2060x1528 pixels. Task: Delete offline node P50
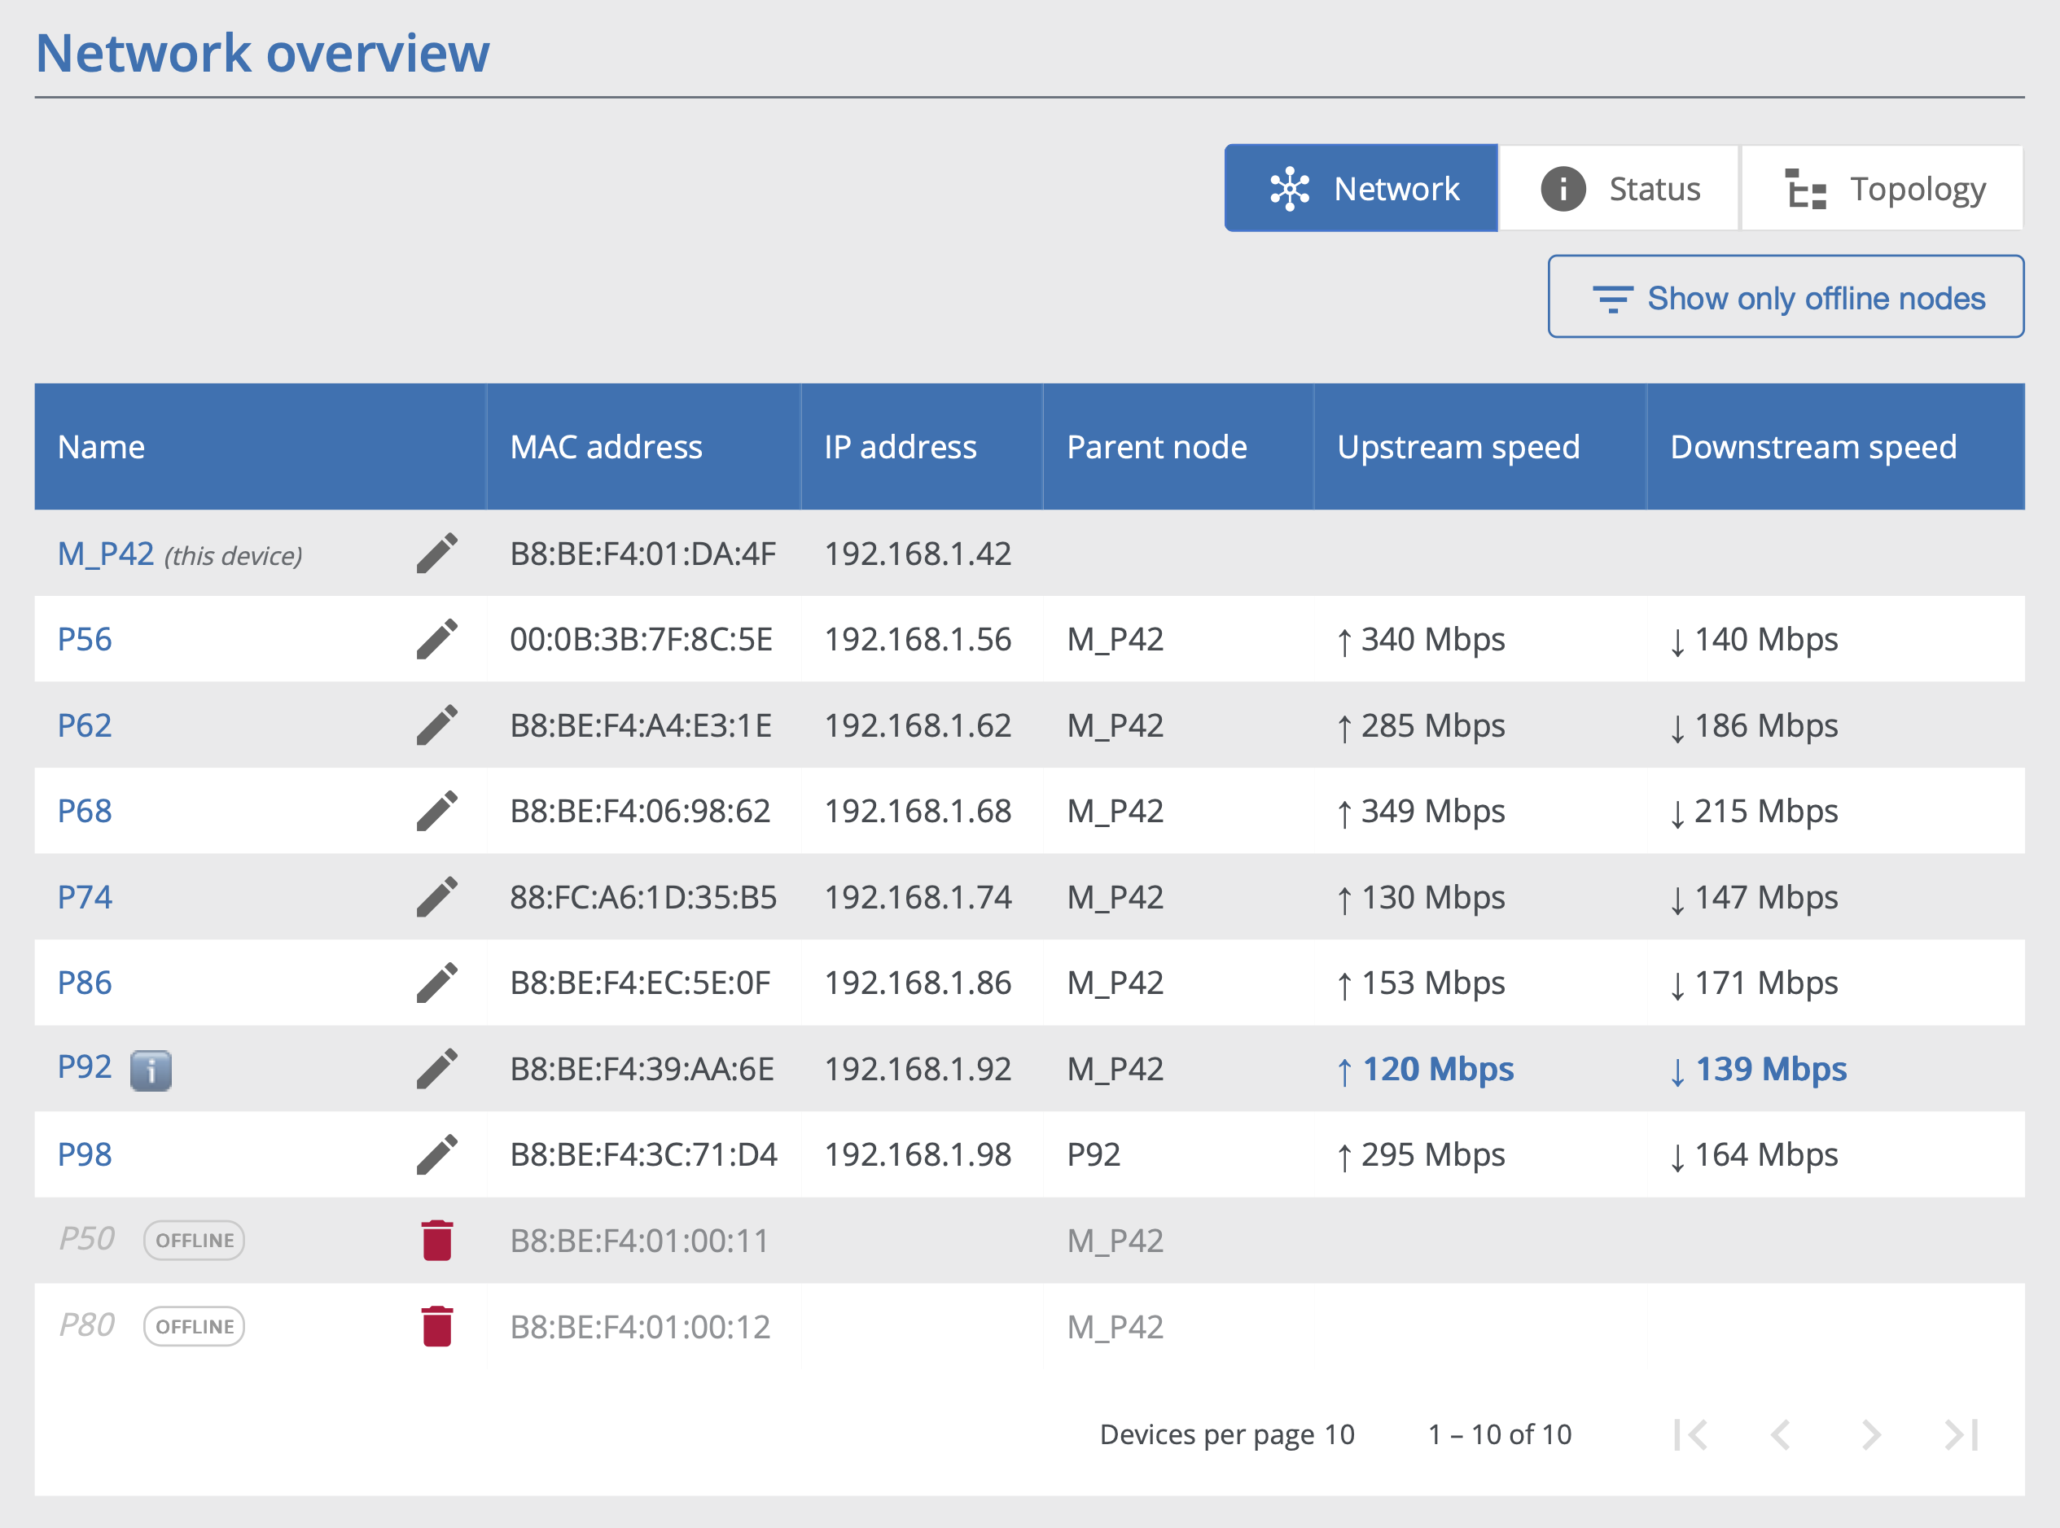(436, 1241)
